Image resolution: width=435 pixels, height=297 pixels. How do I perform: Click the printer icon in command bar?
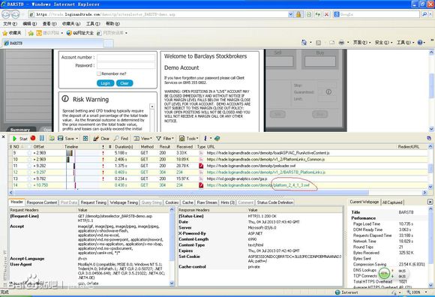342,43
